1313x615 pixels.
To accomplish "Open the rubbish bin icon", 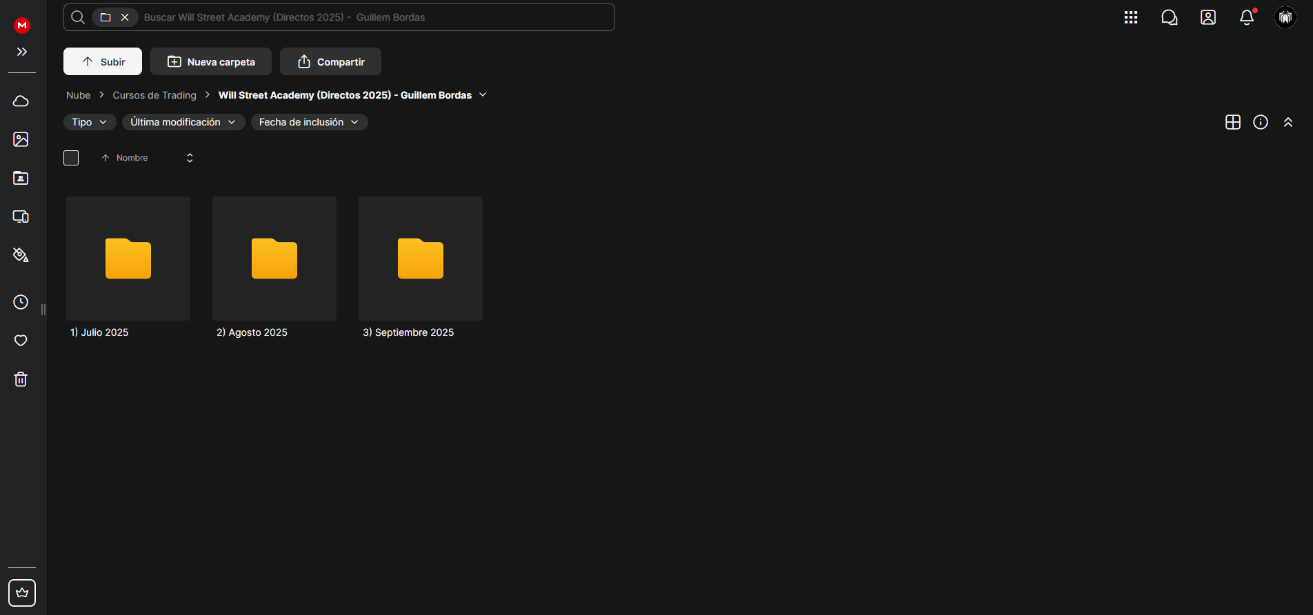I will (x=21, y=379).
